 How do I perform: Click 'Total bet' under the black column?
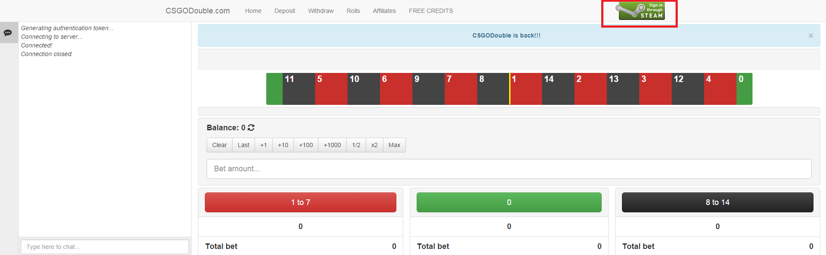click(638, 246)
